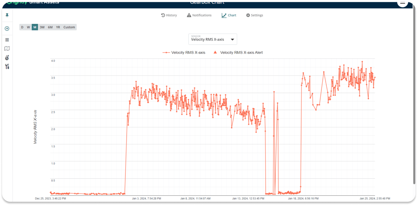This screenshot has height=205, width=418.
Task: Select the 3M range button
Action: click(42, 27)
